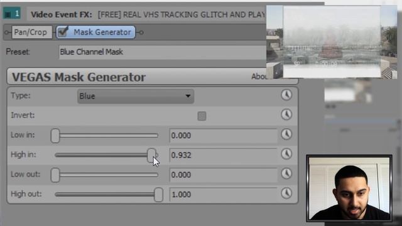Open animate keyframe clock for High out
Image resolution: width=402 pixels, height=226 pixels.
286,193
